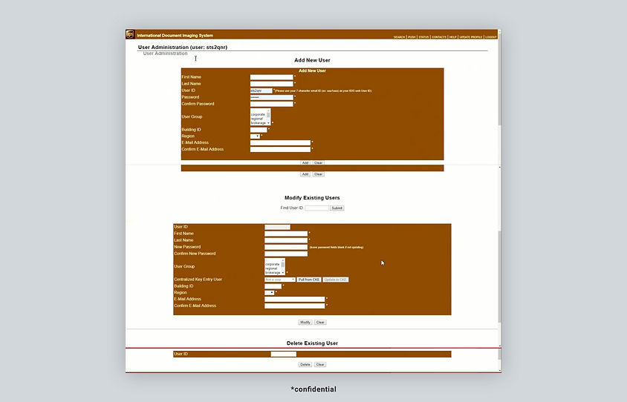Open the Region dropdown in Modify form
This screenshot has height=402, width=627.
(x=270, y=293)
